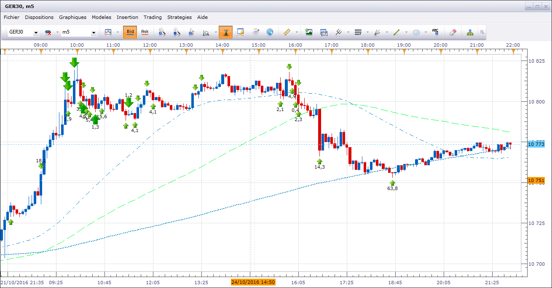Viewport: 552px width, 288px height.
Task: Click the blue radar globe icon
Action: tap(270, 32)
